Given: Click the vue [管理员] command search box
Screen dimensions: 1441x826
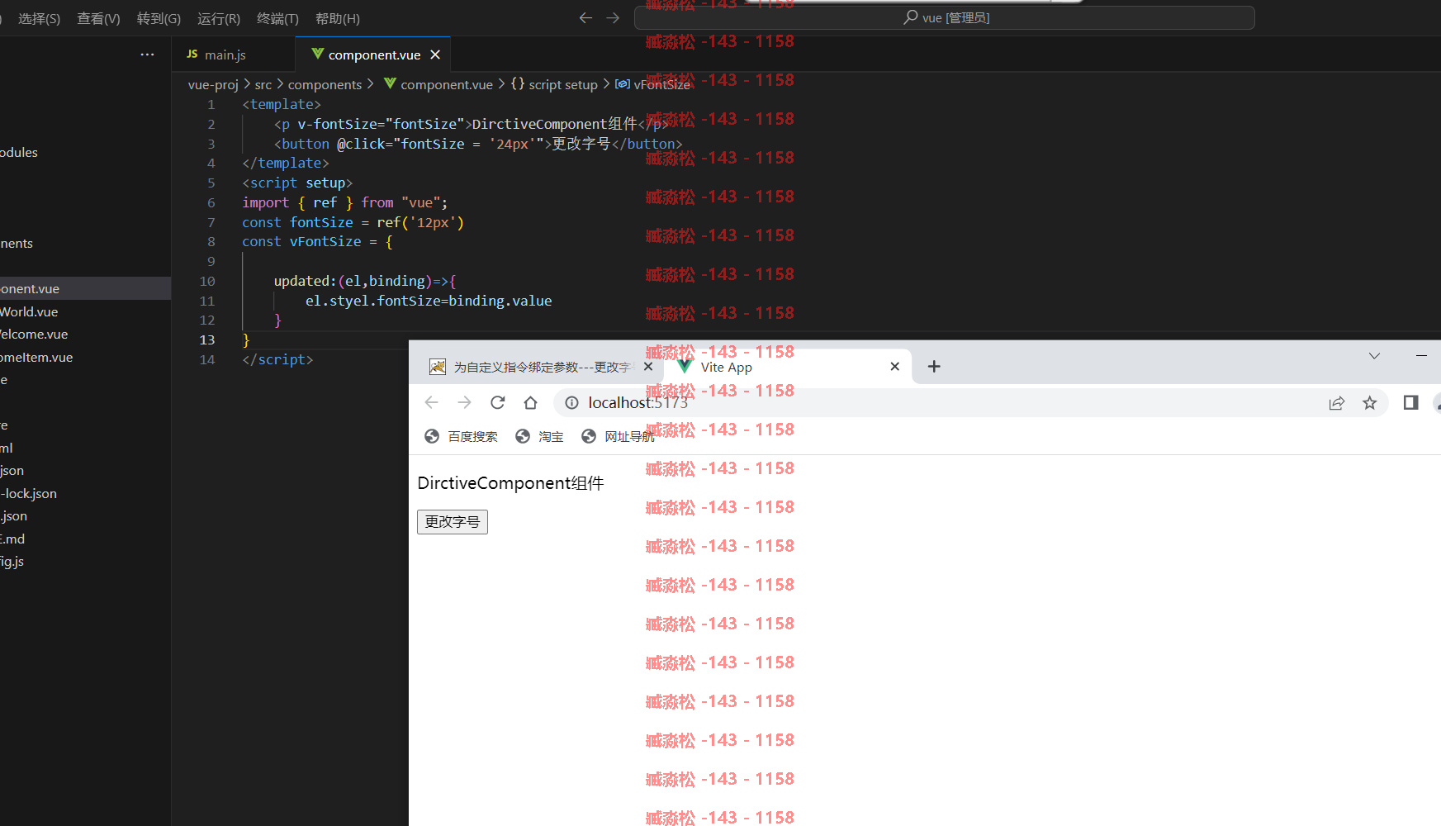Looking at the screenshot, I should [x=945, y=17].
